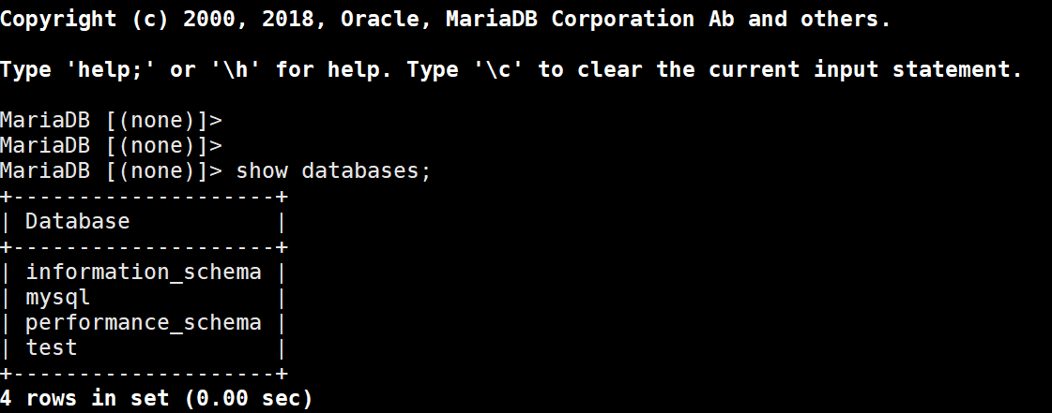Click the '\h' help shortcut text

pos(236,69)
